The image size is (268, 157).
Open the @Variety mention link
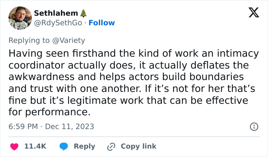pyautogui.click(x=69, y=40)
